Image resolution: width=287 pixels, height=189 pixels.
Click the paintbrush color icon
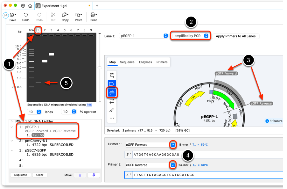[x=112, y=110]
